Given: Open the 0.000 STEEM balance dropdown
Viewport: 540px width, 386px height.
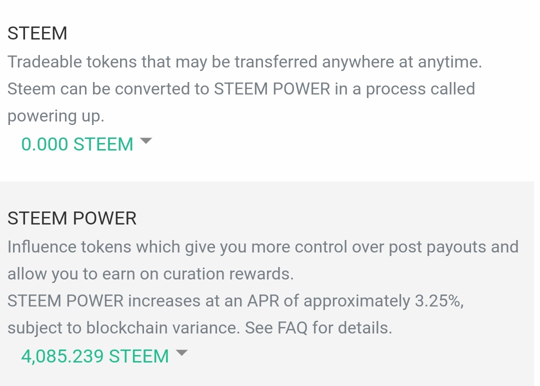Looking at the screenshot, I should [77, 144].
